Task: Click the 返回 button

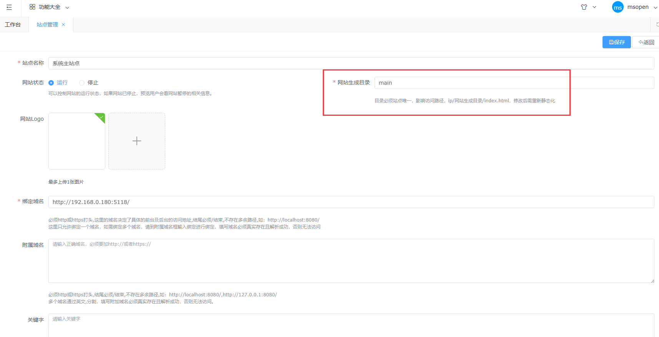Action: pyautogui.click(x=646, y=42)
